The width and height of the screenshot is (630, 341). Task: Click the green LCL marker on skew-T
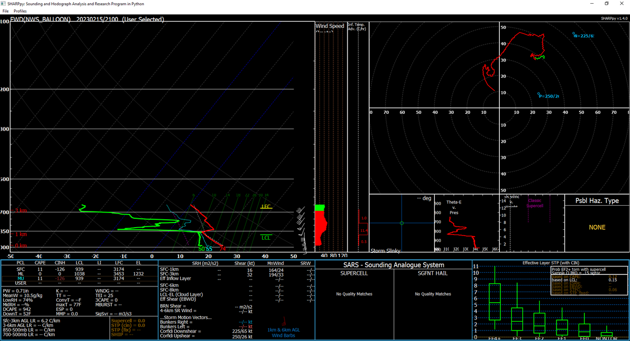click(x=266, y=238)
